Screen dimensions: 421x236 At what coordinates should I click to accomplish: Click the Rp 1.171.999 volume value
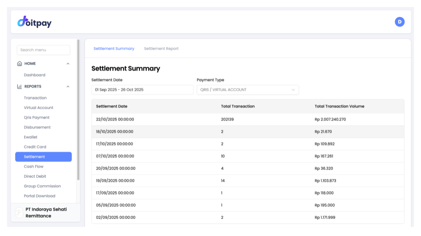coord(325,218)
